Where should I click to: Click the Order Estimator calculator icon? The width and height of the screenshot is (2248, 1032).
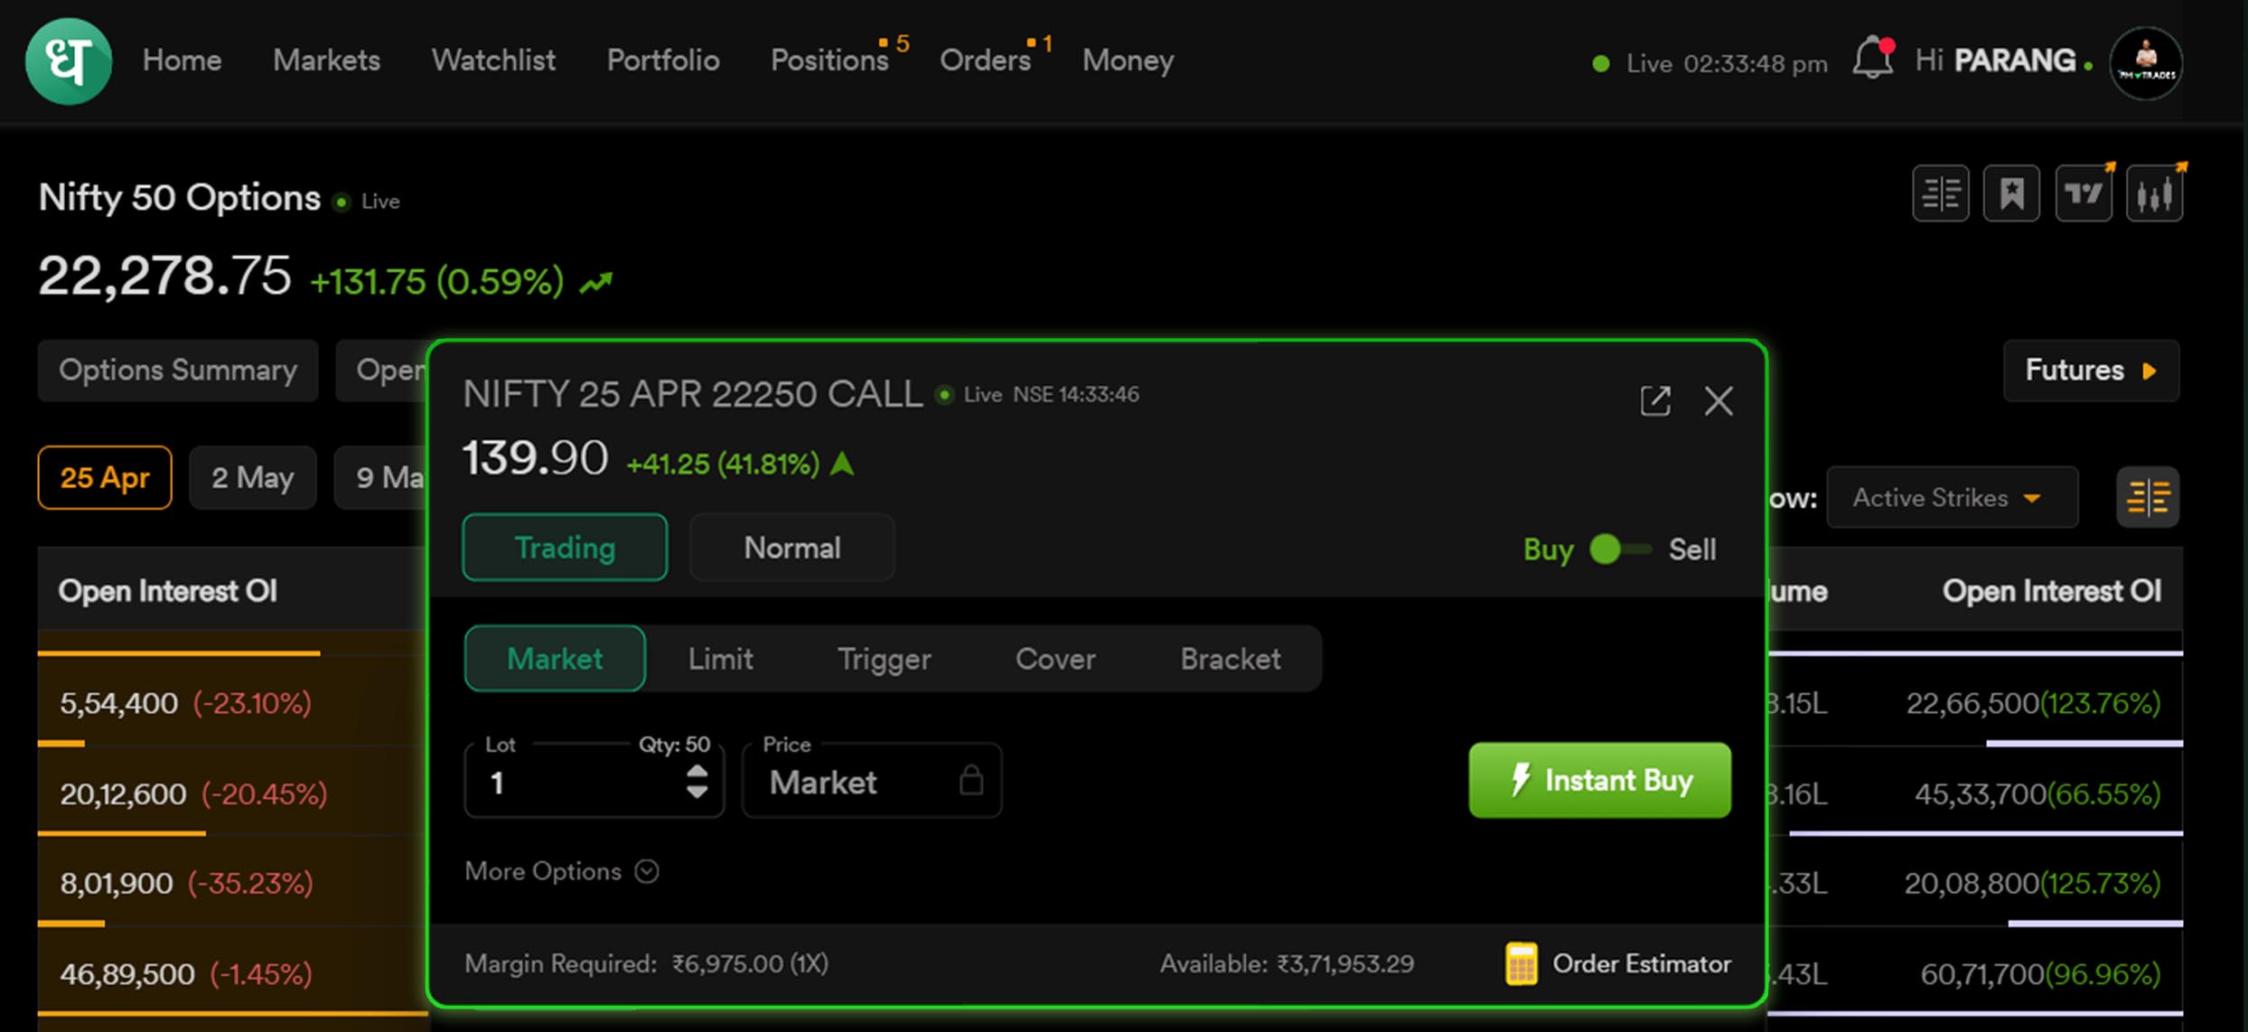tap(1522, 963)
